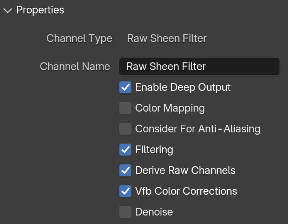Click the Color Mapping label text
288x224 pixels.
click(x=170, y=109)
